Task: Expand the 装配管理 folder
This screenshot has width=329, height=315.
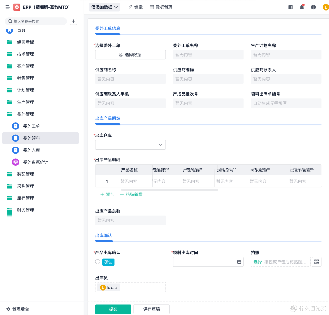Action: pos(41,174)
